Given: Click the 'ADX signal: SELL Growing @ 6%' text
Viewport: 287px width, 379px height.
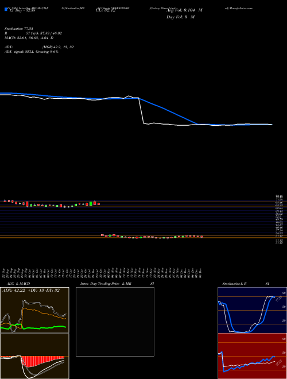Looking at the screenshot, I should coord(32,52).
